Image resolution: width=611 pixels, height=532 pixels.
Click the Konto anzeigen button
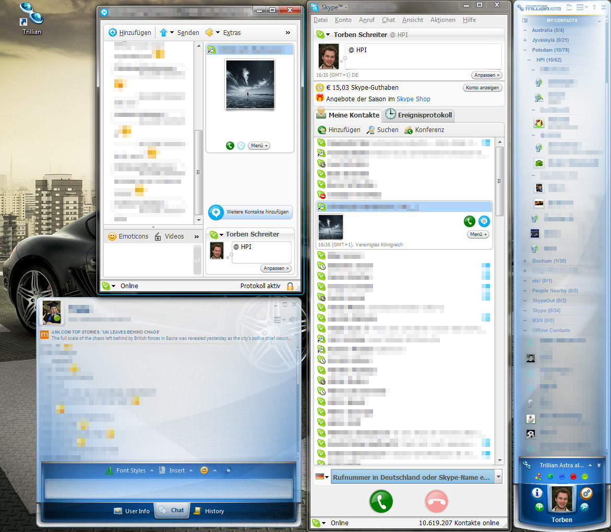tap(483, 88)
